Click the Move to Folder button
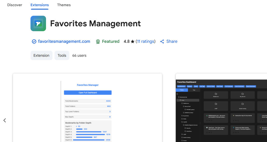Viewport: 267px width, 142px height. [x=211, y=86]
